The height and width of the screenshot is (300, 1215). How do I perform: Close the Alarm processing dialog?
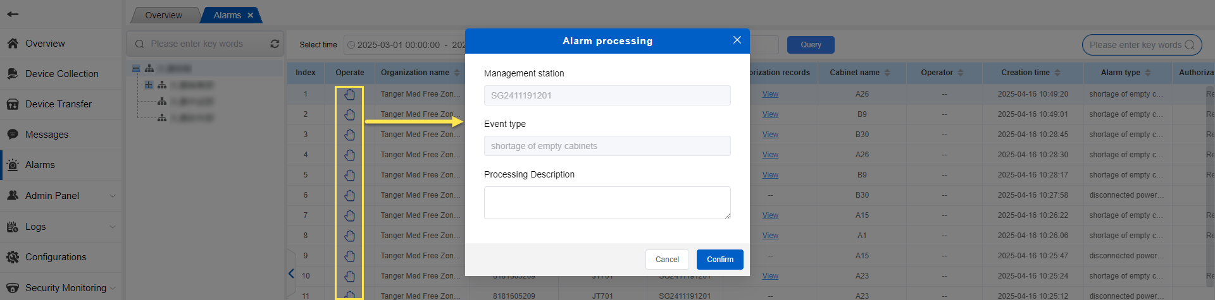click(x=737, y=40)
